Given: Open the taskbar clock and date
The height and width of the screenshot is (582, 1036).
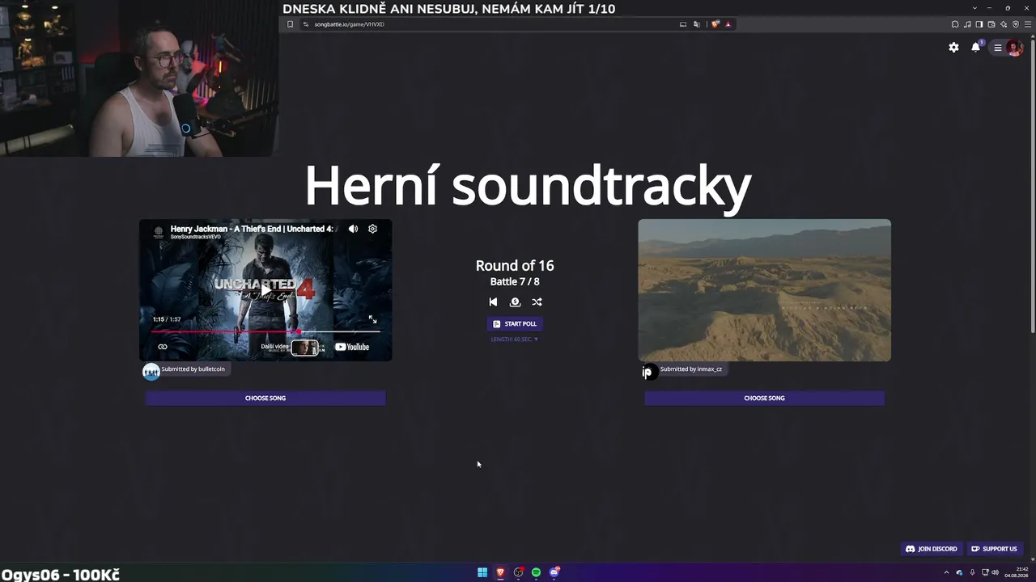Looking at the screenshot, I should pyautogui.click(x=1016, y=572).
